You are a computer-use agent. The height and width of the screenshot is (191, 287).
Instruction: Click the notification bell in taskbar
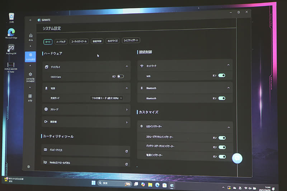[x=273, y=189]
